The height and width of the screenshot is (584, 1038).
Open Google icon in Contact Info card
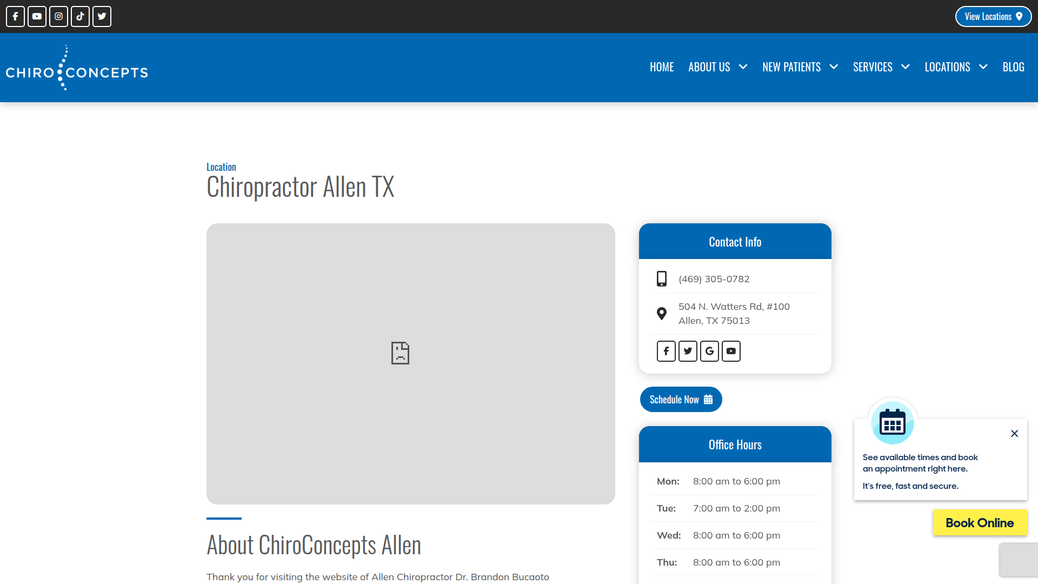pyautogui.click(x=709, y=351)
